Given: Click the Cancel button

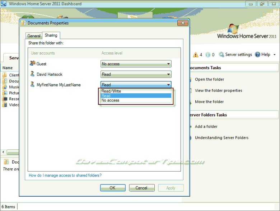Looking at the screenshot, I should tap(142, 188).
